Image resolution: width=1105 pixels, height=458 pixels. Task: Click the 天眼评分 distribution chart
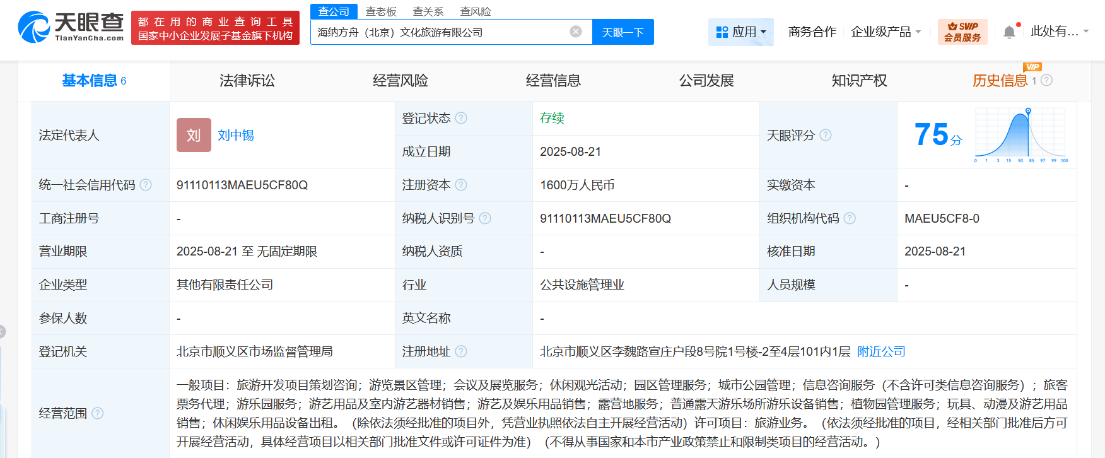point(1020,135)
